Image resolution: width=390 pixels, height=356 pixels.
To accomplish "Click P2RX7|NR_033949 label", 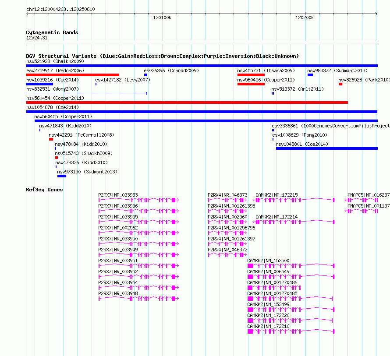I will coord(118,250).
